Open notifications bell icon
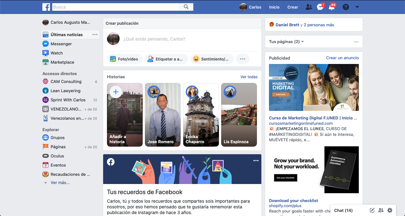The width and height of the screenshot is (405, 216). 332,7
